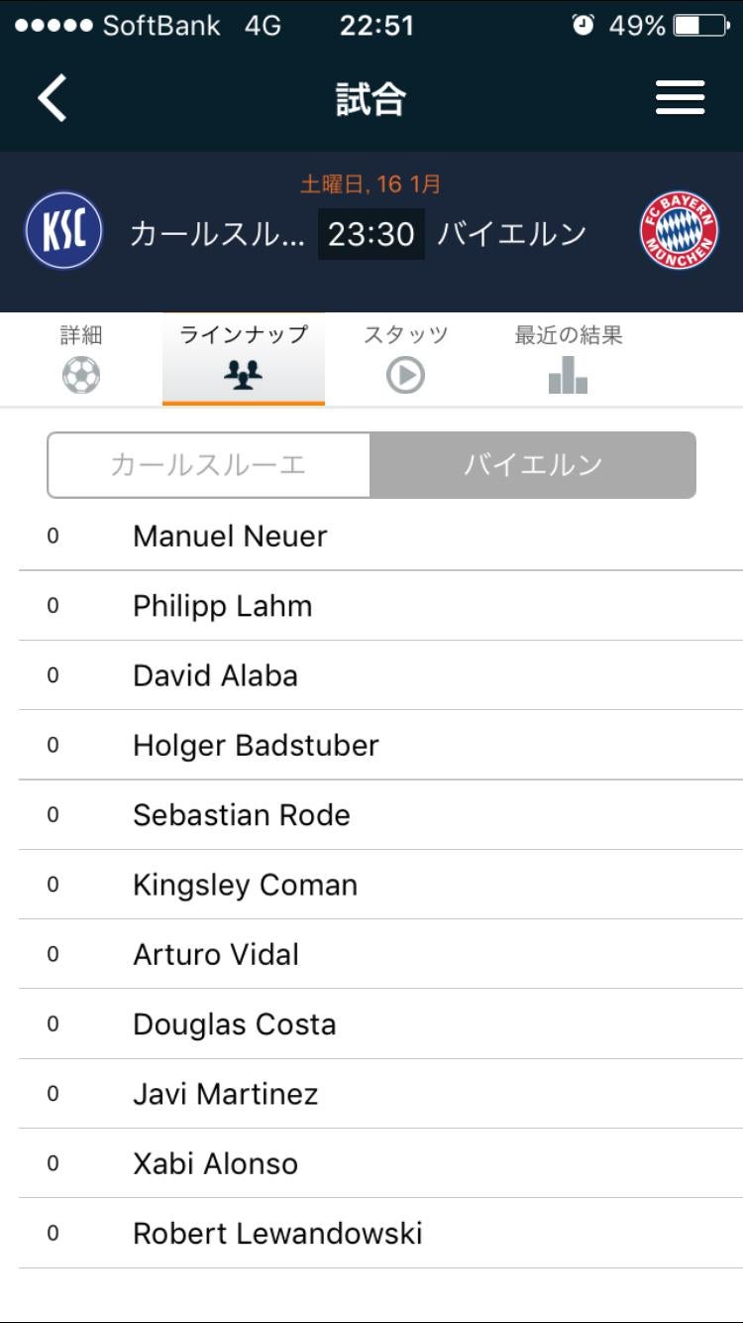
Task: Select player Robert Lewandowski
Action: tap(277, 1234)
